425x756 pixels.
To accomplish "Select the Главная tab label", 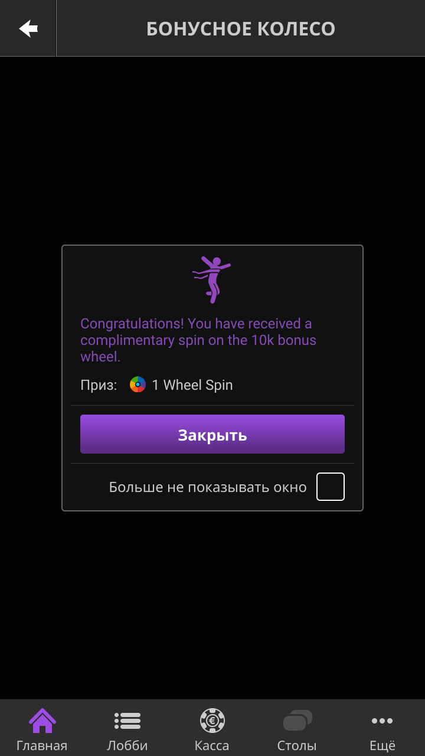I will [42, 745].
